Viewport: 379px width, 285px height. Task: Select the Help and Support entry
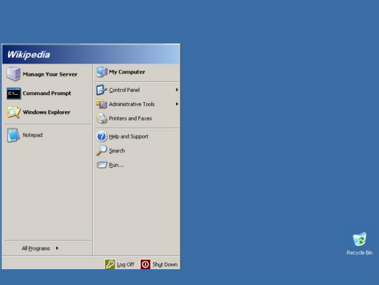137,136
